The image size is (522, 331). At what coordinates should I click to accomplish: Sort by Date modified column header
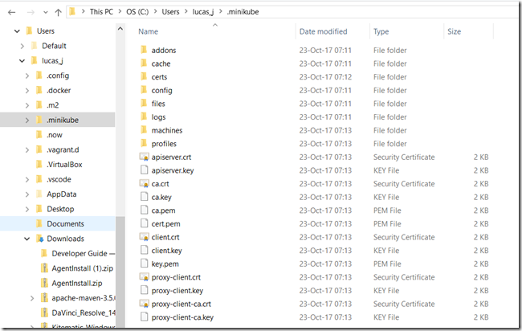coord(323,31)
